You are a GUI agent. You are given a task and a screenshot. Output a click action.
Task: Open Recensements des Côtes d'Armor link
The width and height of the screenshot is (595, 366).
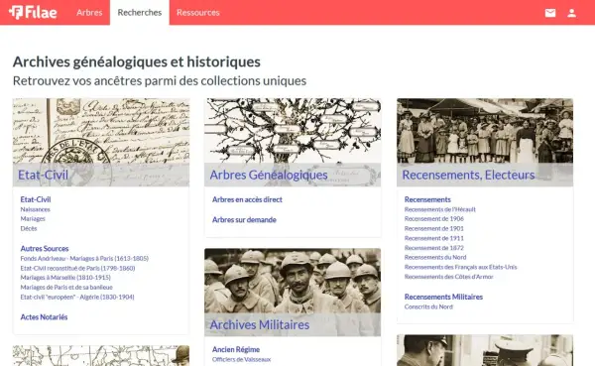point(448,277)
